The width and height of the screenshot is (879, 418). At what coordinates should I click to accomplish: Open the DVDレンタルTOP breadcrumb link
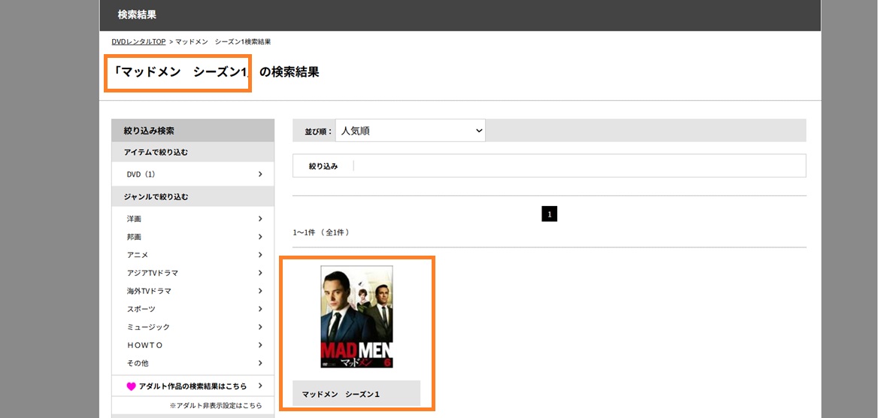click(138, 41)
